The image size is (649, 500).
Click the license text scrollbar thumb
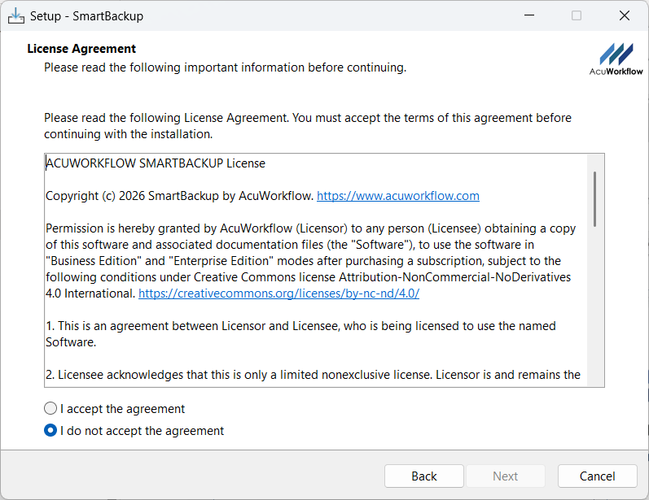(x=595, y=198)
